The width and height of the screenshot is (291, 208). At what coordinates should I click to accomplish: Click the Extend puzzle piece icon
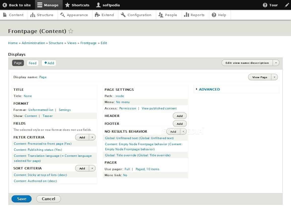97,15
